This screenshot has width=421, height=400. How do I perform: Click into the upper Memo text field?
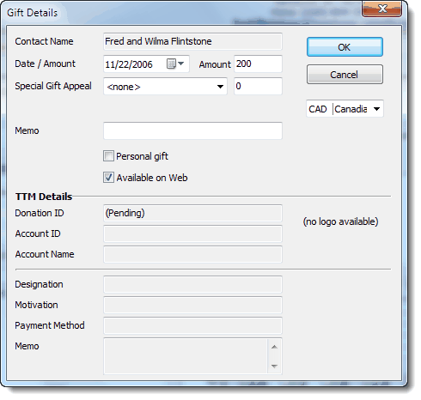point(192,130)
